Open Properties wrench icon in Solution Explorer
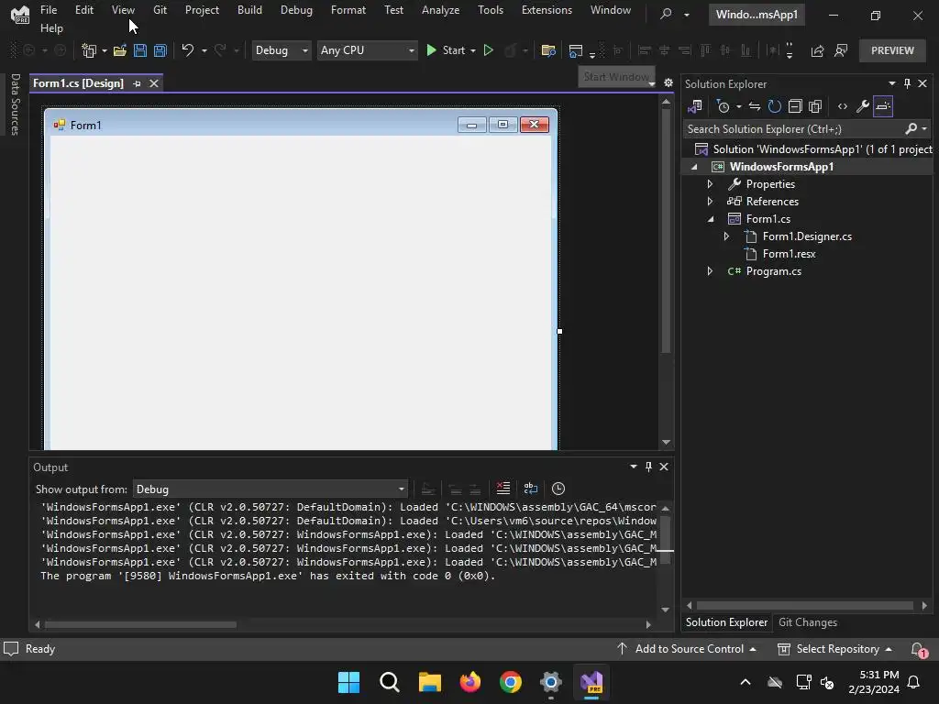This screenshot has height=704, width=939. pos(862,106)
